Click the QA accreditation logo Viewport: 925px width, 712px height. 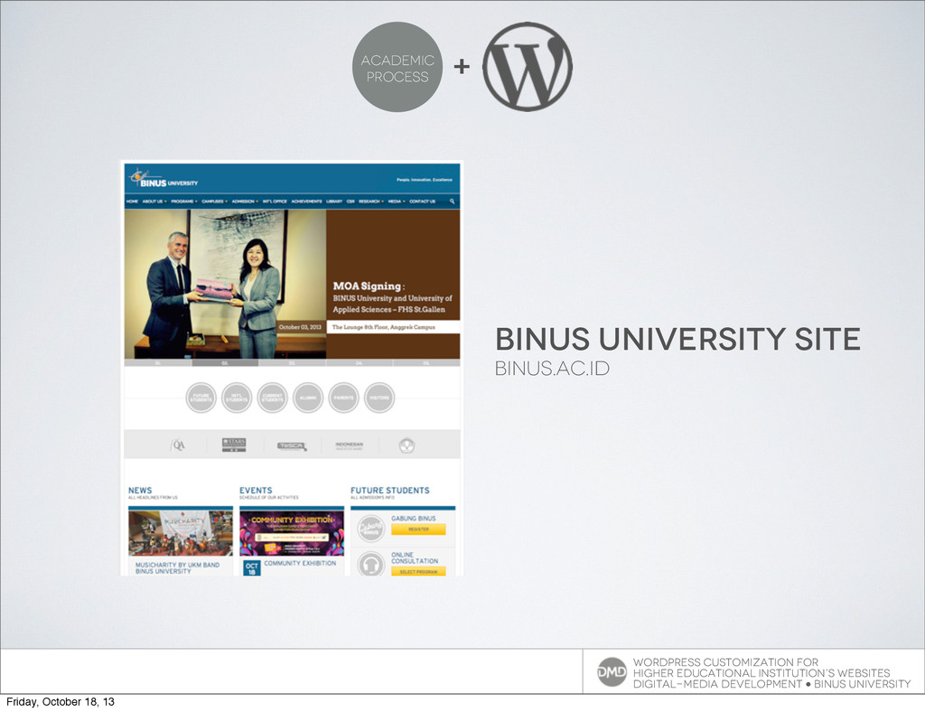click(x=178, y=445)
